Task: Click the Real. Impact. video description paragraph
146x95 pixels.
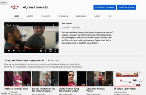Action: point(87,37)
